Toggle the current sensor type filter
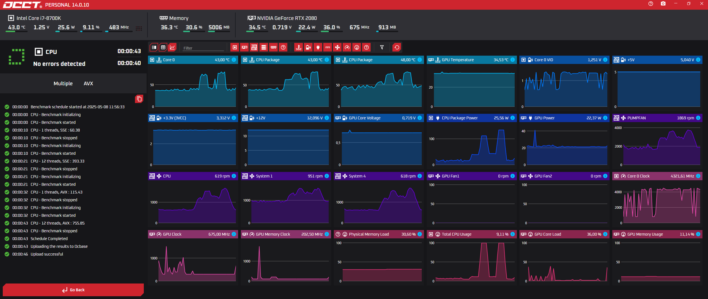This screenshot has width=708, height=299. (328, 47)
